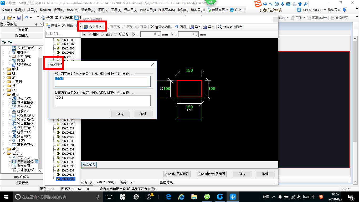Switch to 单构件输入 navigator section
Viewport: 359px width, 202px height.
pos(22,177)
